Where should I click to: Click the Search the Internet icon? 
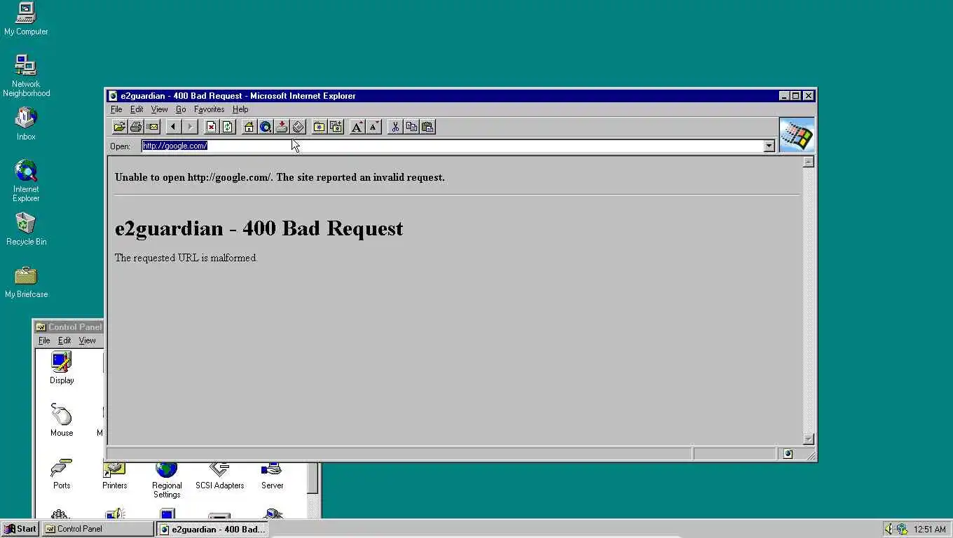click(x=266, y=127)
